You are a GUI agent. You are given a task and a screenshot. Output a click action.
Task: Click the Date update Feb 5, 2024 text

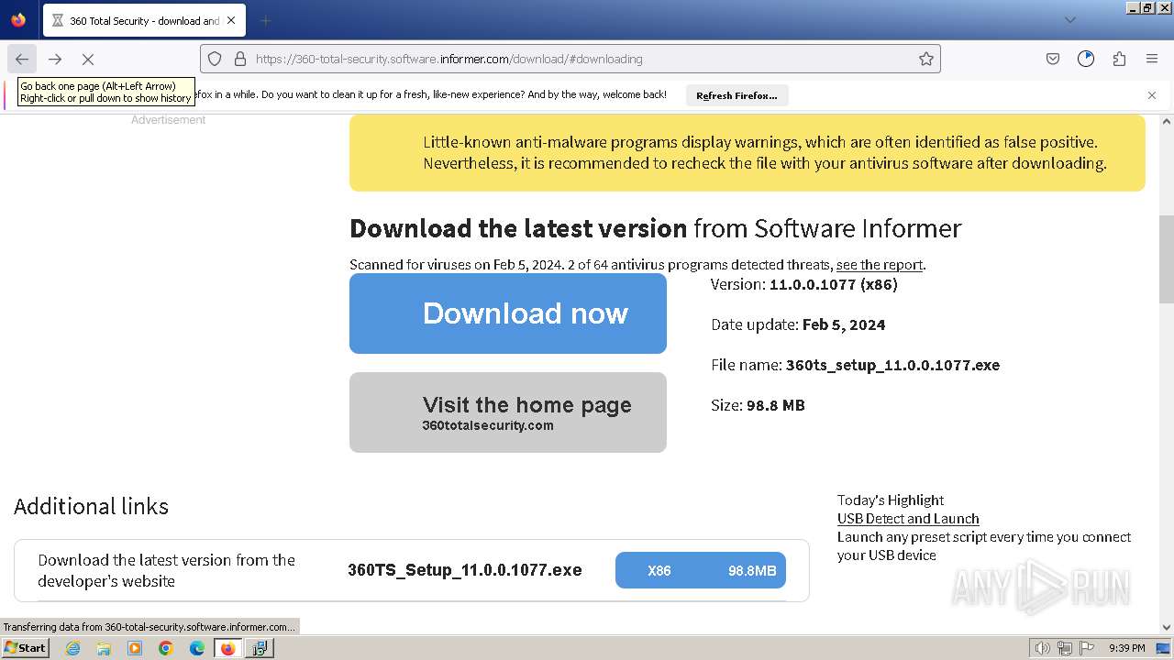coord(798,324)
